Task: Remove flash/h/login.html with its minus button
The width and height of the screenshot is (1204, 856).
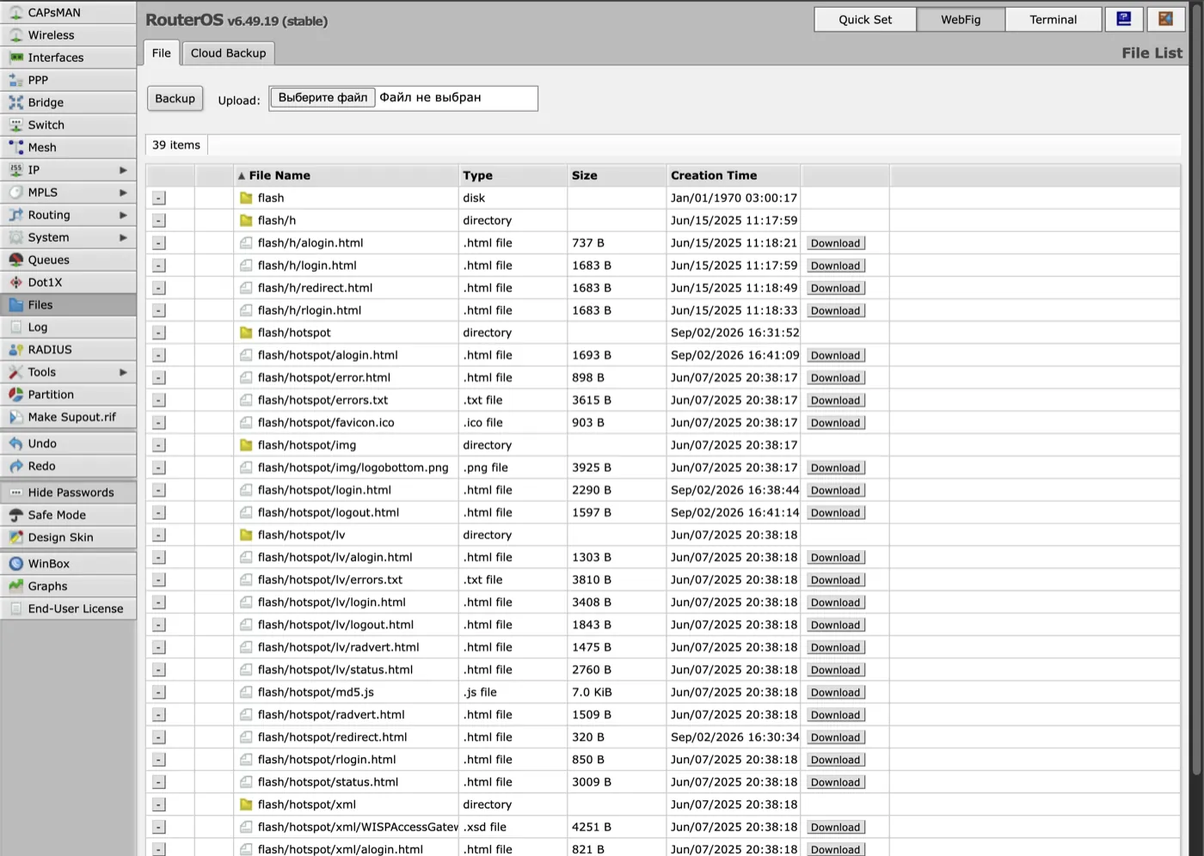Action: (159, 266)
